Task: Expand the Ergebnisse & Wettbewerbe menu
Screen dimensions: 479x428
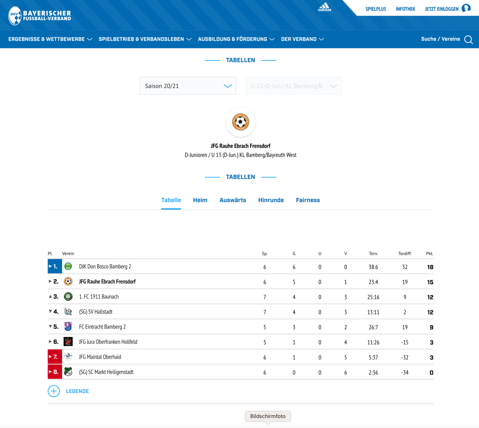Action: 50,39
